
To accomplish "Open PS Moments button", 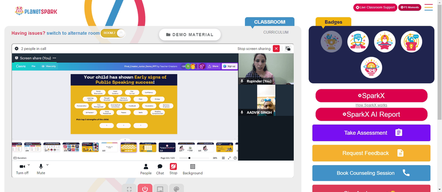I will (x=410, y=8).
